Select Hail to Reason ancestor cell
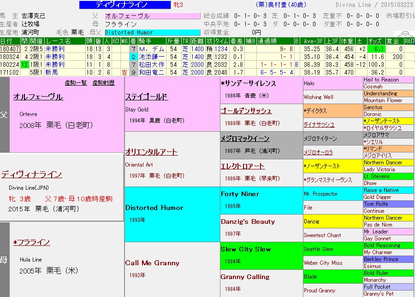 [x=388, y=80]
